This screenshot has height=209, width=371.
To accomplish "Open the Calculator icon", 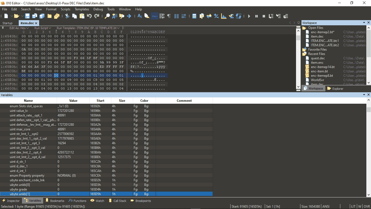I will pyautogui.click(x=194, y=16).
